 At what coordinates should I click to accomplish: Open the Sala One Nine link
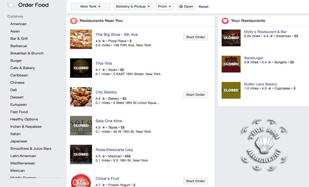click(109, 121)
